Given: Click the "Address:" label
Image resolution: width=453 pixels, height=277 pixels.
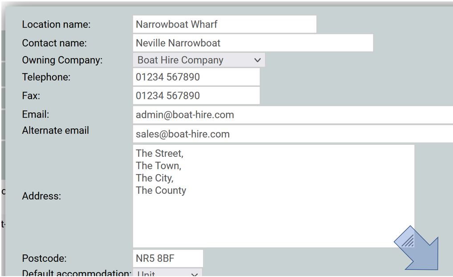Looking at the screenshot, I should [41, 196].
